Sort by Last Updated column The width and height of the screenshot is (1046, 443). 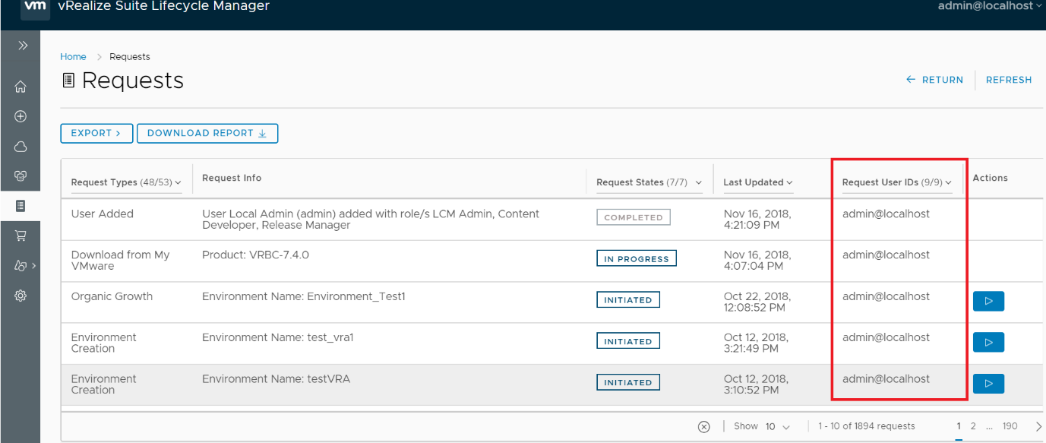click(x=757, y=182)
